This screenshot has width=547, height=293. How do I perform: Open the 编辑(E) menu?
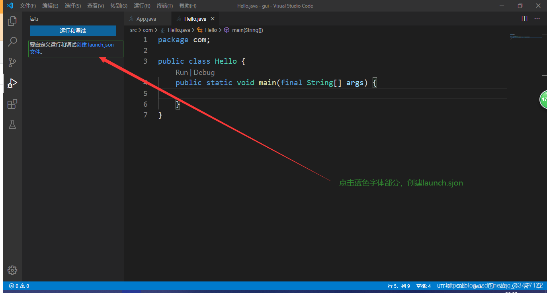click(x=50, y=6)
